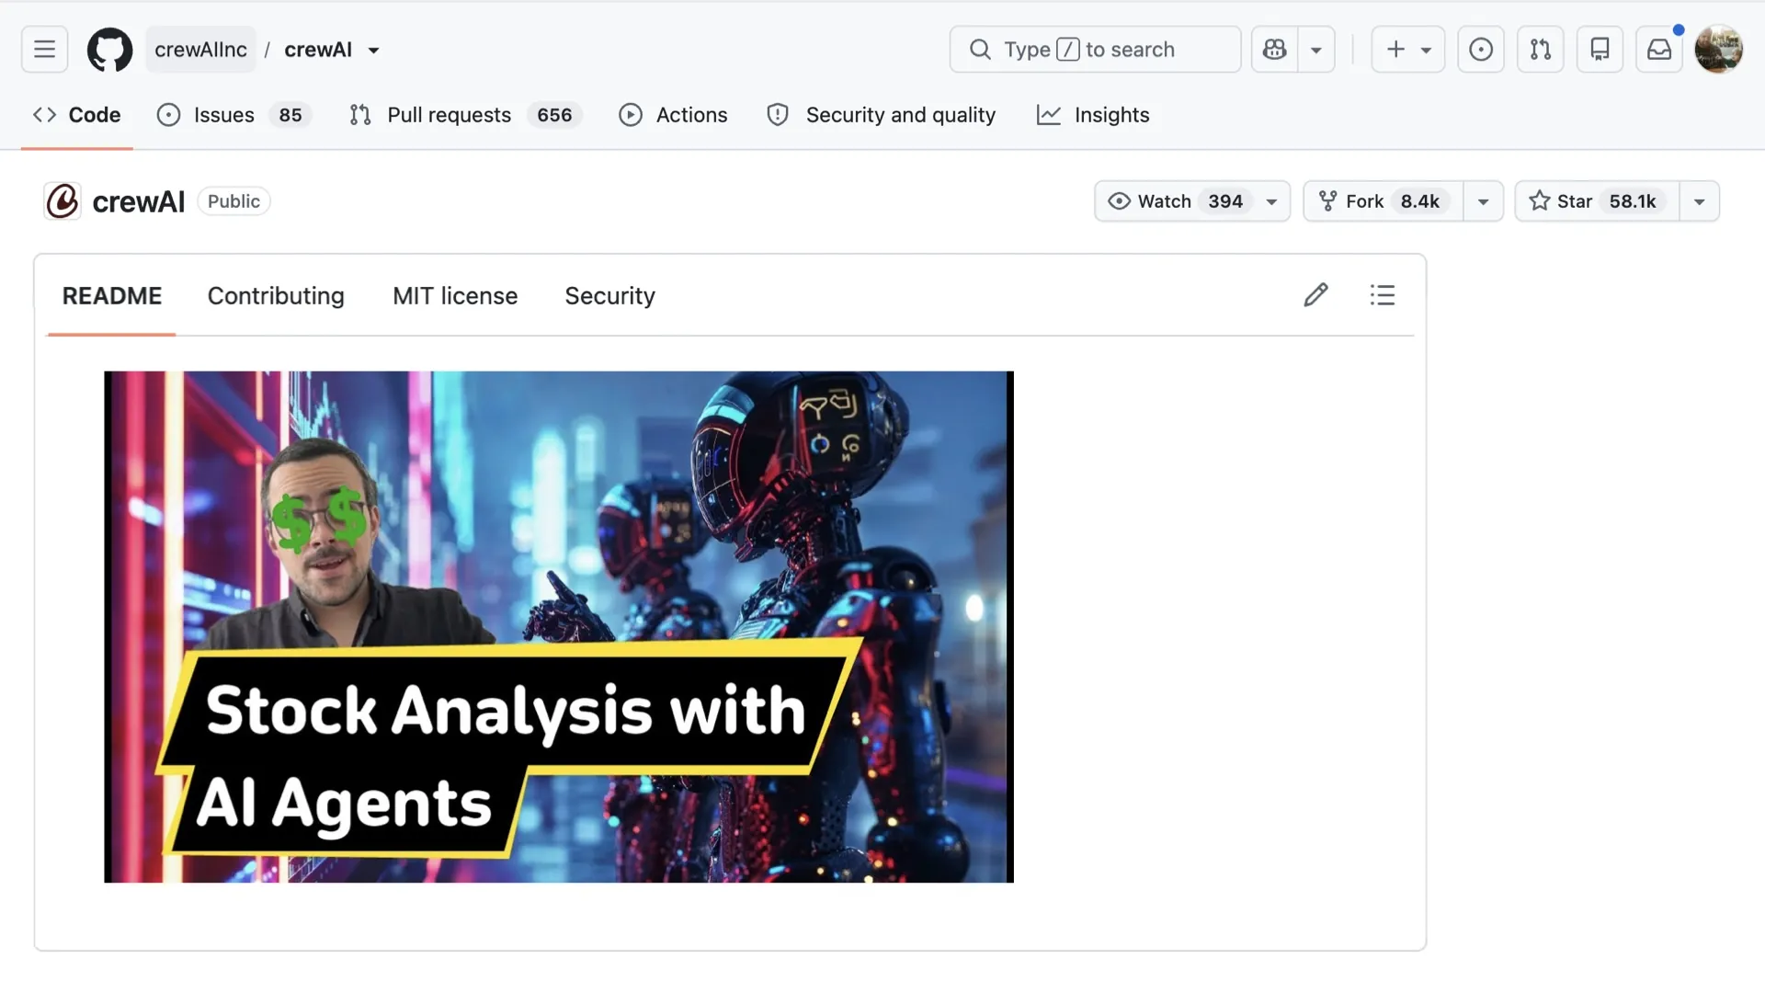This screenshot has height=993, width=1765.
Task: Open the Stock Analysis with AI Agents thumbnail
Action: (559, 627)
